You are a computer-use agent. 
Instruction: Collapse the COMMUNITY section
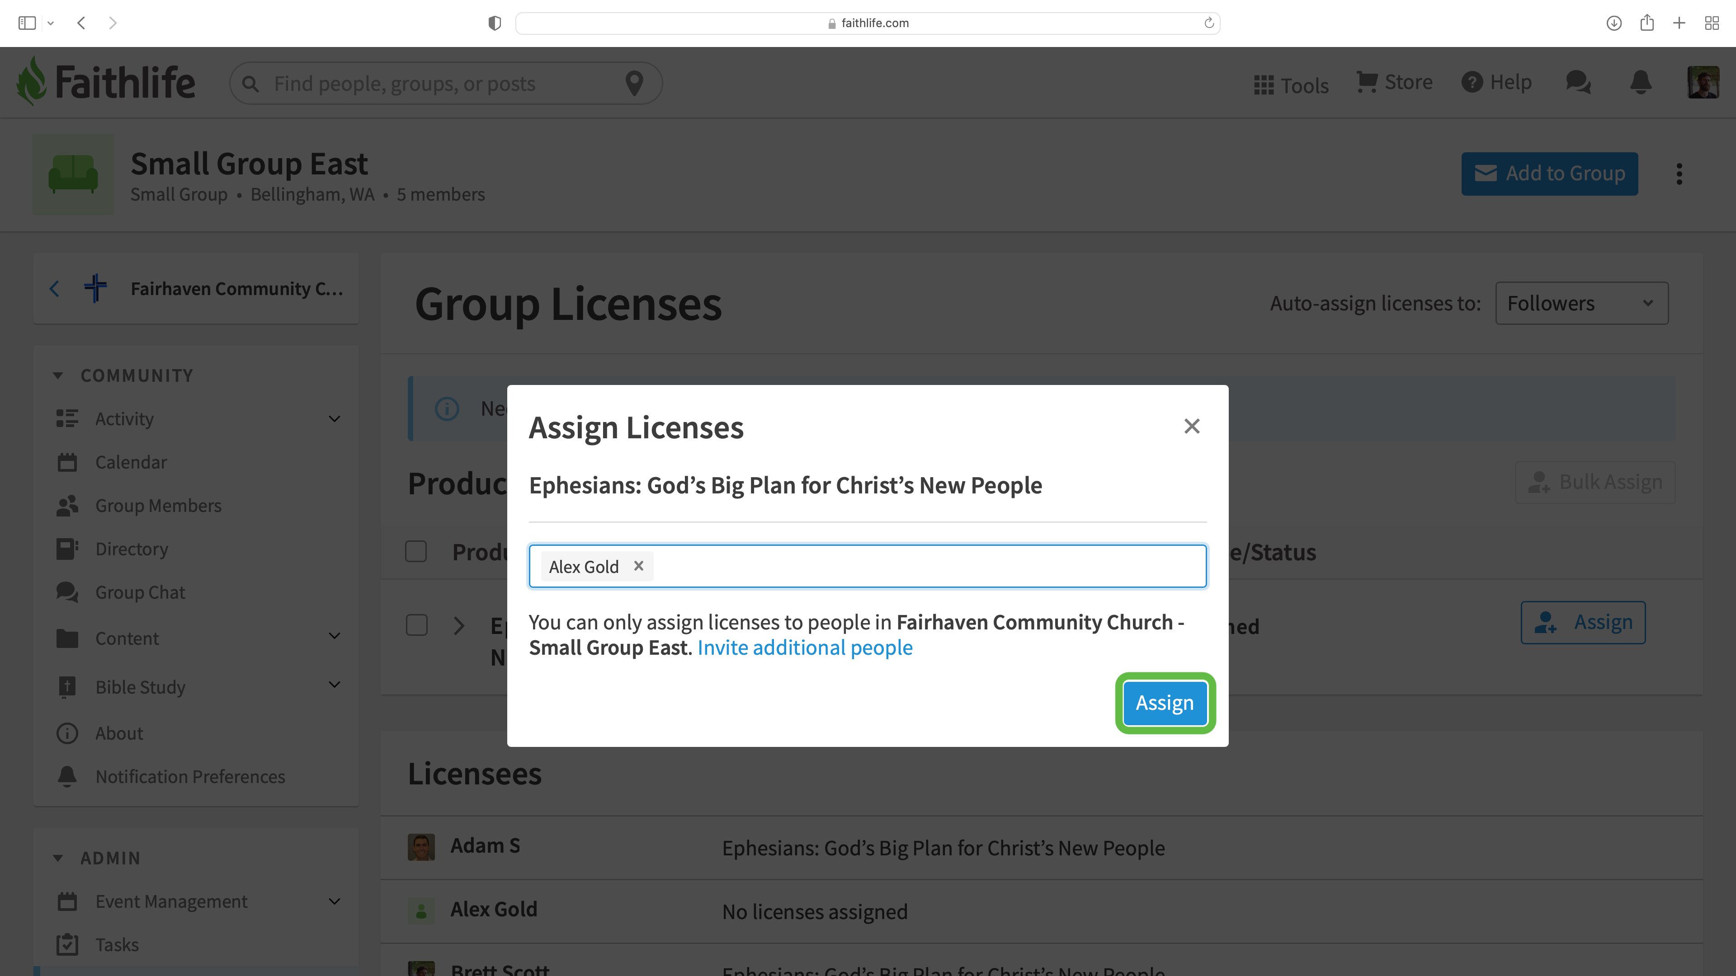[x=58, y=376]
